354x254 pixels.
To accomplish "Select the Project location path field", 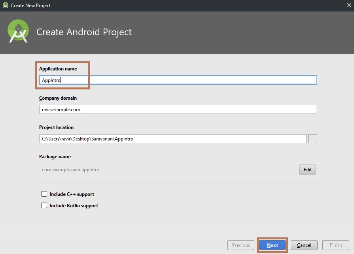I will point(173,139).
